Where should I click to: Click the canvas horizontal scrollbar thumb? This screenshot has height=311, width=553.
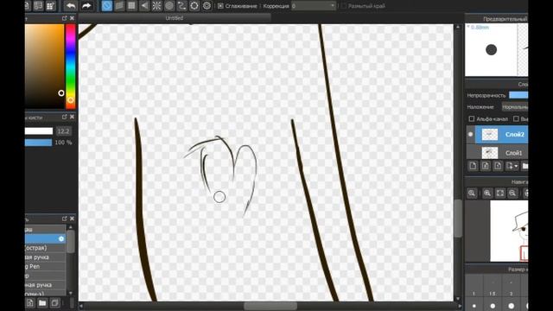point(270,306)
